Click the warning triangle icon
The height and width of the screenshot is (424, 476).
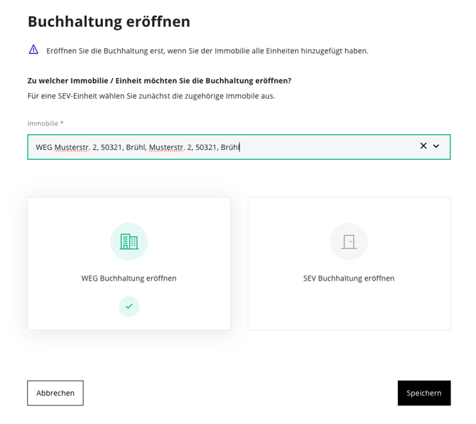pos(34,50)
